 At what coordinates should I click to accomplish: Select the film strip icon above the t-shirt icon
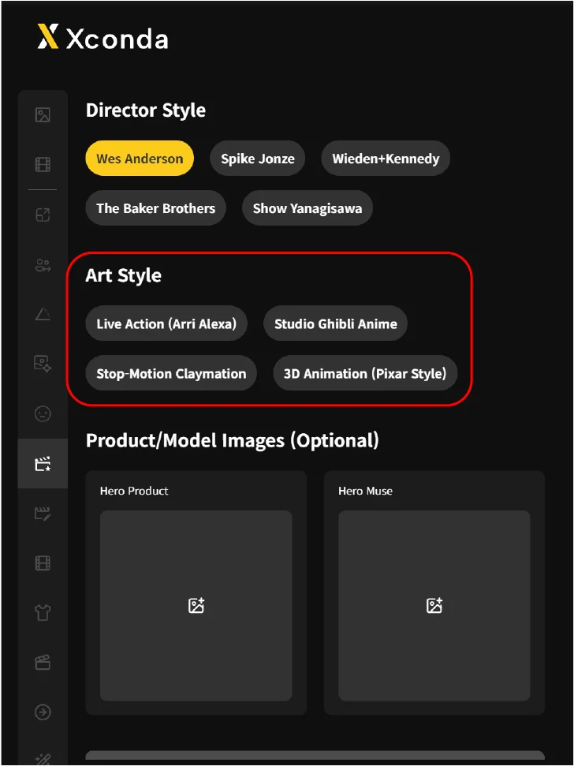click(x=43, y=563)
